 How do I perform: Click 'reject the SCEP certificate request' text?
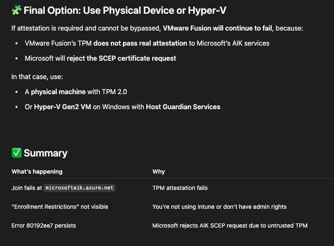point(121,58)
